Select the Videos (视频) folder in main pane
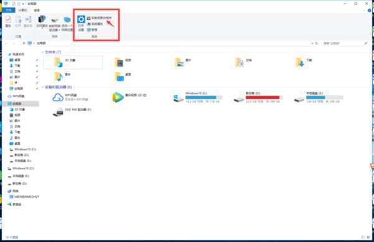This screenshot has height=242, width=374. pyautogui.click(x=123, y=62)
